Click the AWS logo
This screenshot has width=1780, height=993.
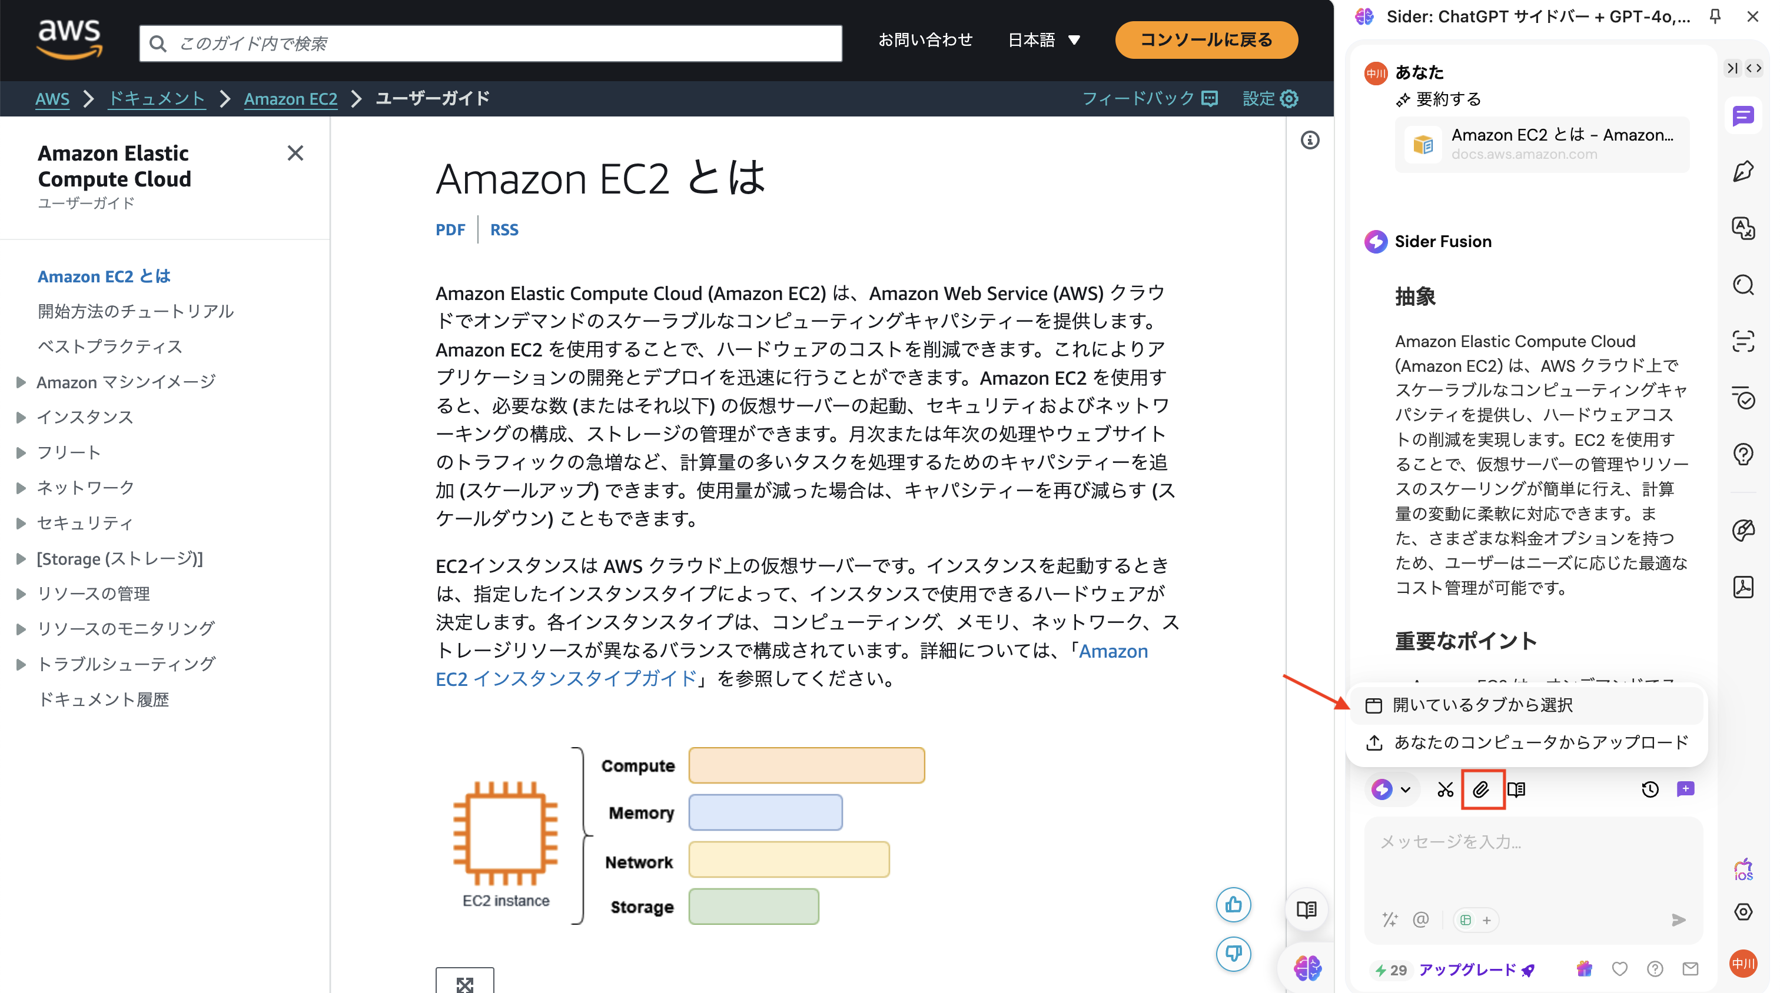click(69, 39)
